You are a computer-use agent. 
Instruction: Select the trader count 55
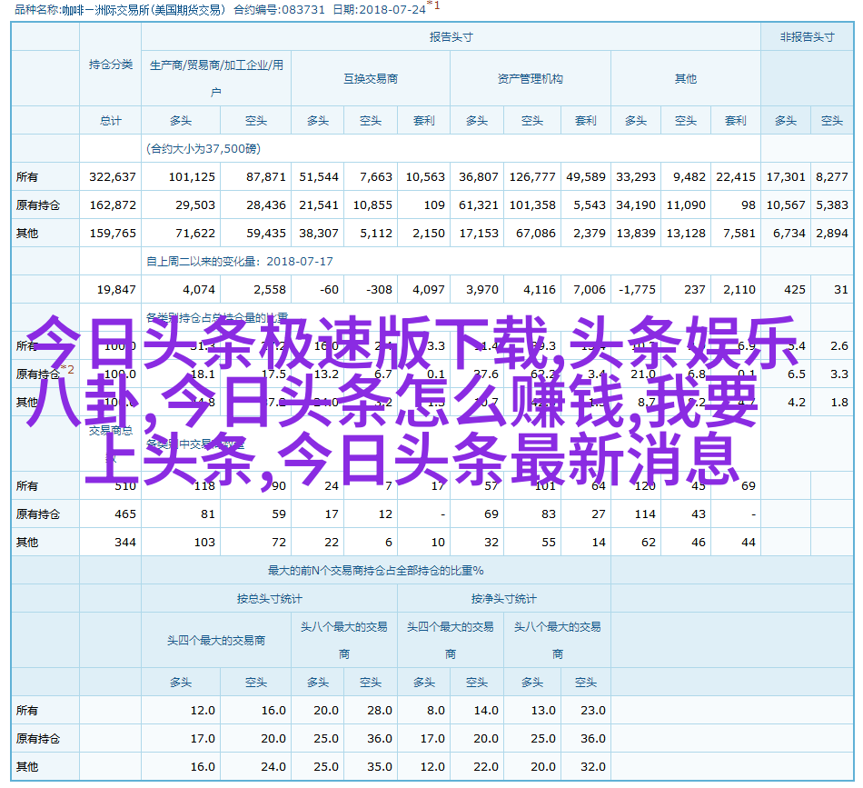click(x=548, y=542)
